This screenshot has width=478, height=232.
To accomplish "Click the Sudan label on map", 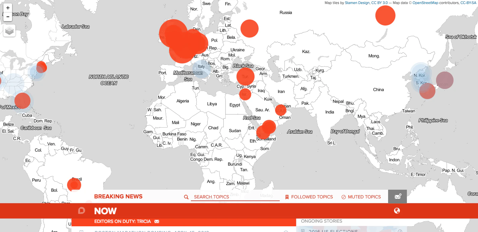I will pos(235,131).
